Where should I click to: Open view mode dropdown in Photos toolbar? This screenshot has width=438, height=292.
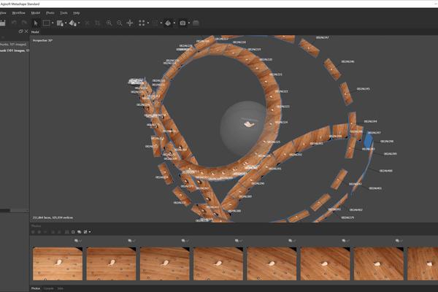coord(89,232)
